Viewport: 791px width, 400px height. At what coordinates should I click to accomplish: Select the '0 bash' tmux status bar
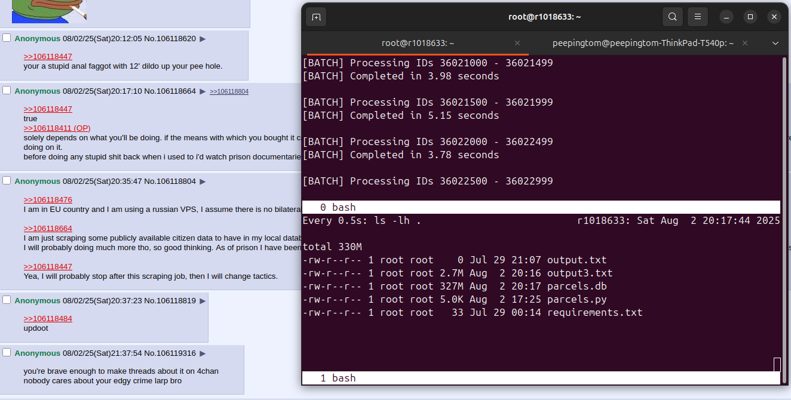(541, 207)
